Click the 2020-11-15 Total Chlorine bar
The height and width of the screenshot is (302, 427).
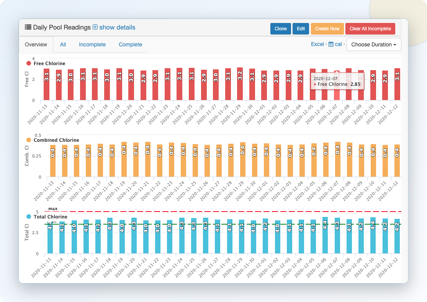point(74,237)
